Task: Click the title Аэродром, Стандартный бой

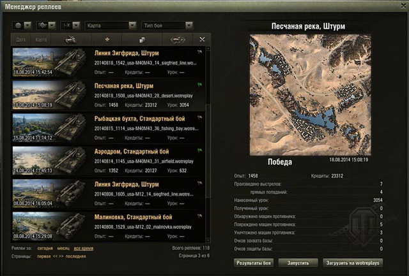Action: click(x=132, y=152)
